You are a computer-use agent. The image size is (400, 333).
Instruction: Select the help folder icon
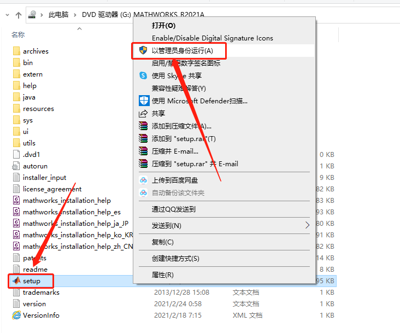[x=16, y=85]
